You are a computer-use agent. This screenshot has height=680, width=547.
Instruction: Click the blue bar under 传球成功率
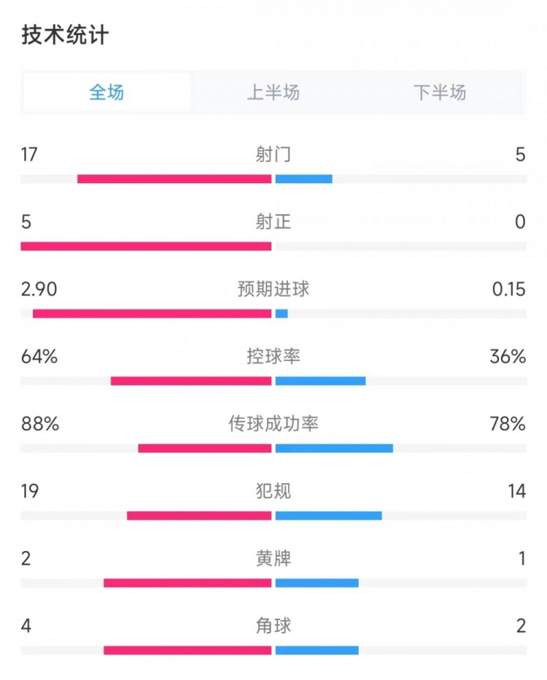coord(334,448)
